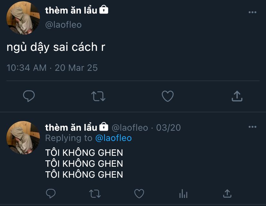266x206 pixels.
Task: View analytics for the reply tweet
Action: click(183, 193)
